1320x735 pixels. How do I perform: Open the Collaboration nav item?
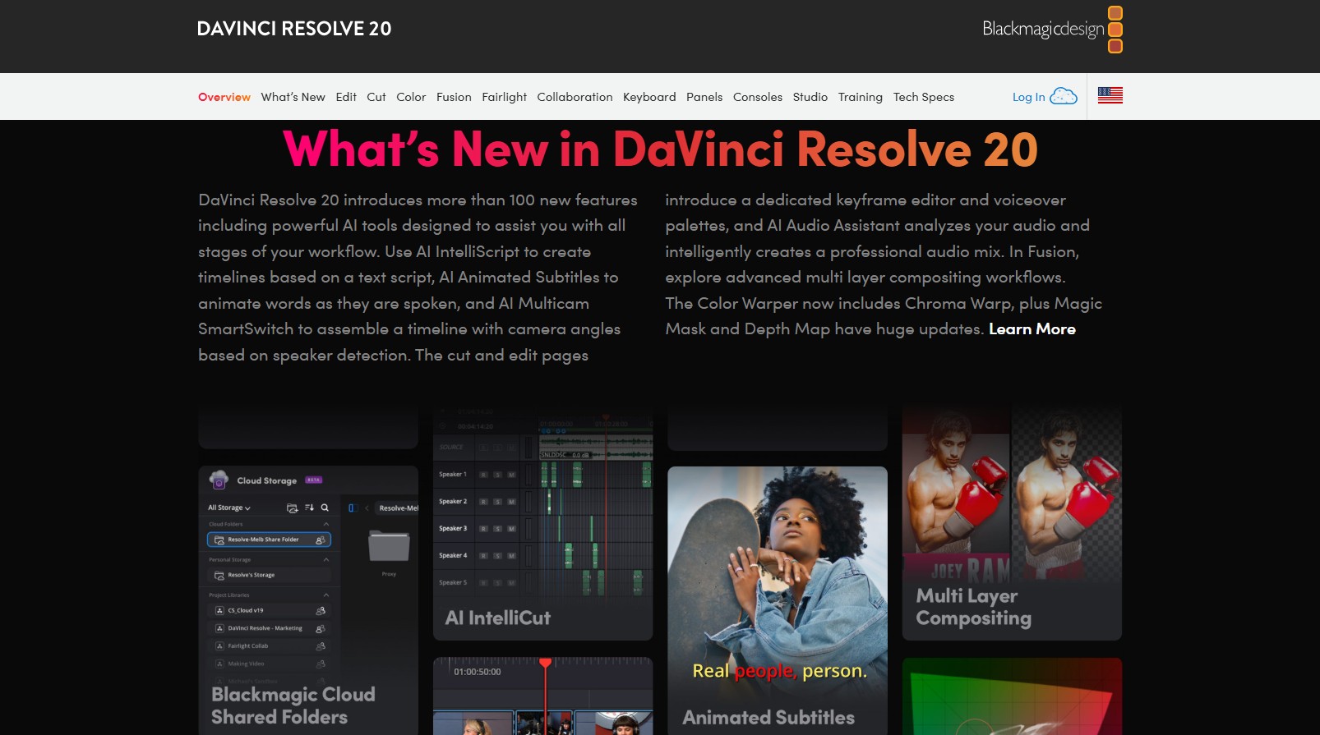pyautogui.click(x=575, y=97)
